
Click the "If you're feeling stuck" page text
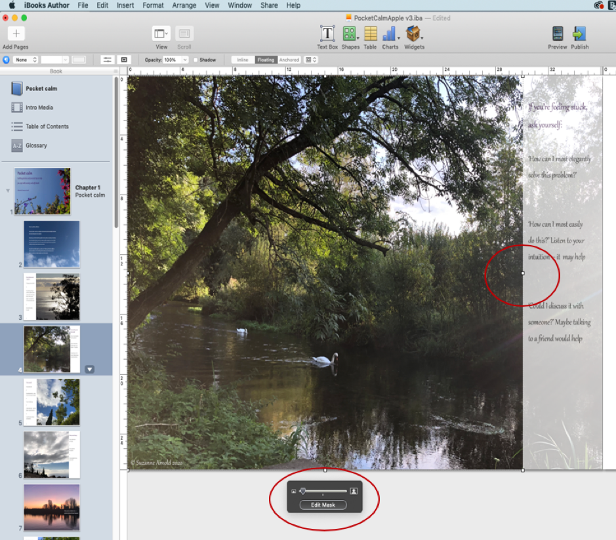pyautogui.click(x=557, y=107)
